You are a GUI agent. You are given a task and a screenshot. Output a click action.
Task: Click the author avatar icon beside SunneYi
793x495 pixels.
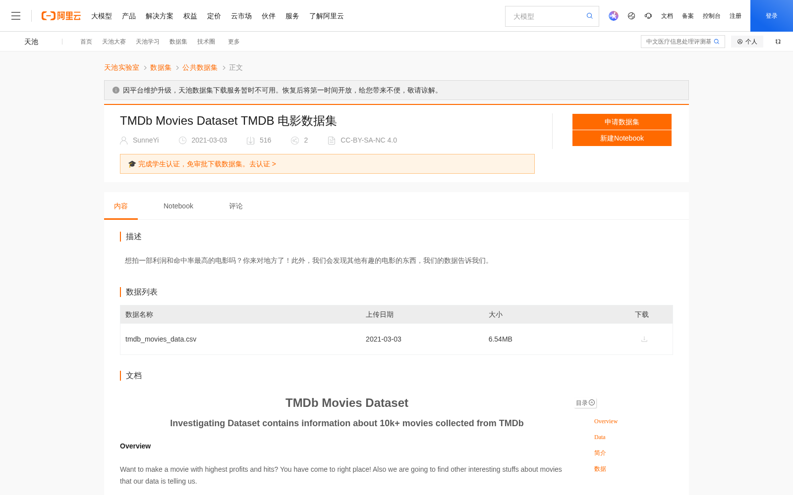pyautogui.click(x=124, y=141)
